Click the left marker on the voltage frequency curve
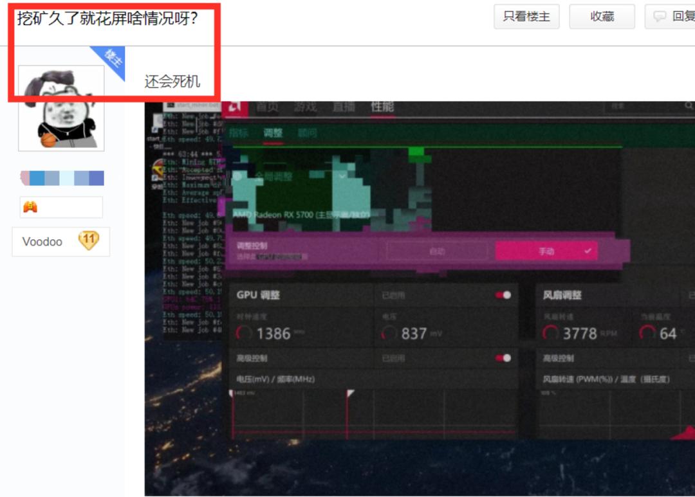This screenshot has height=497, width=695. (232, 393)
